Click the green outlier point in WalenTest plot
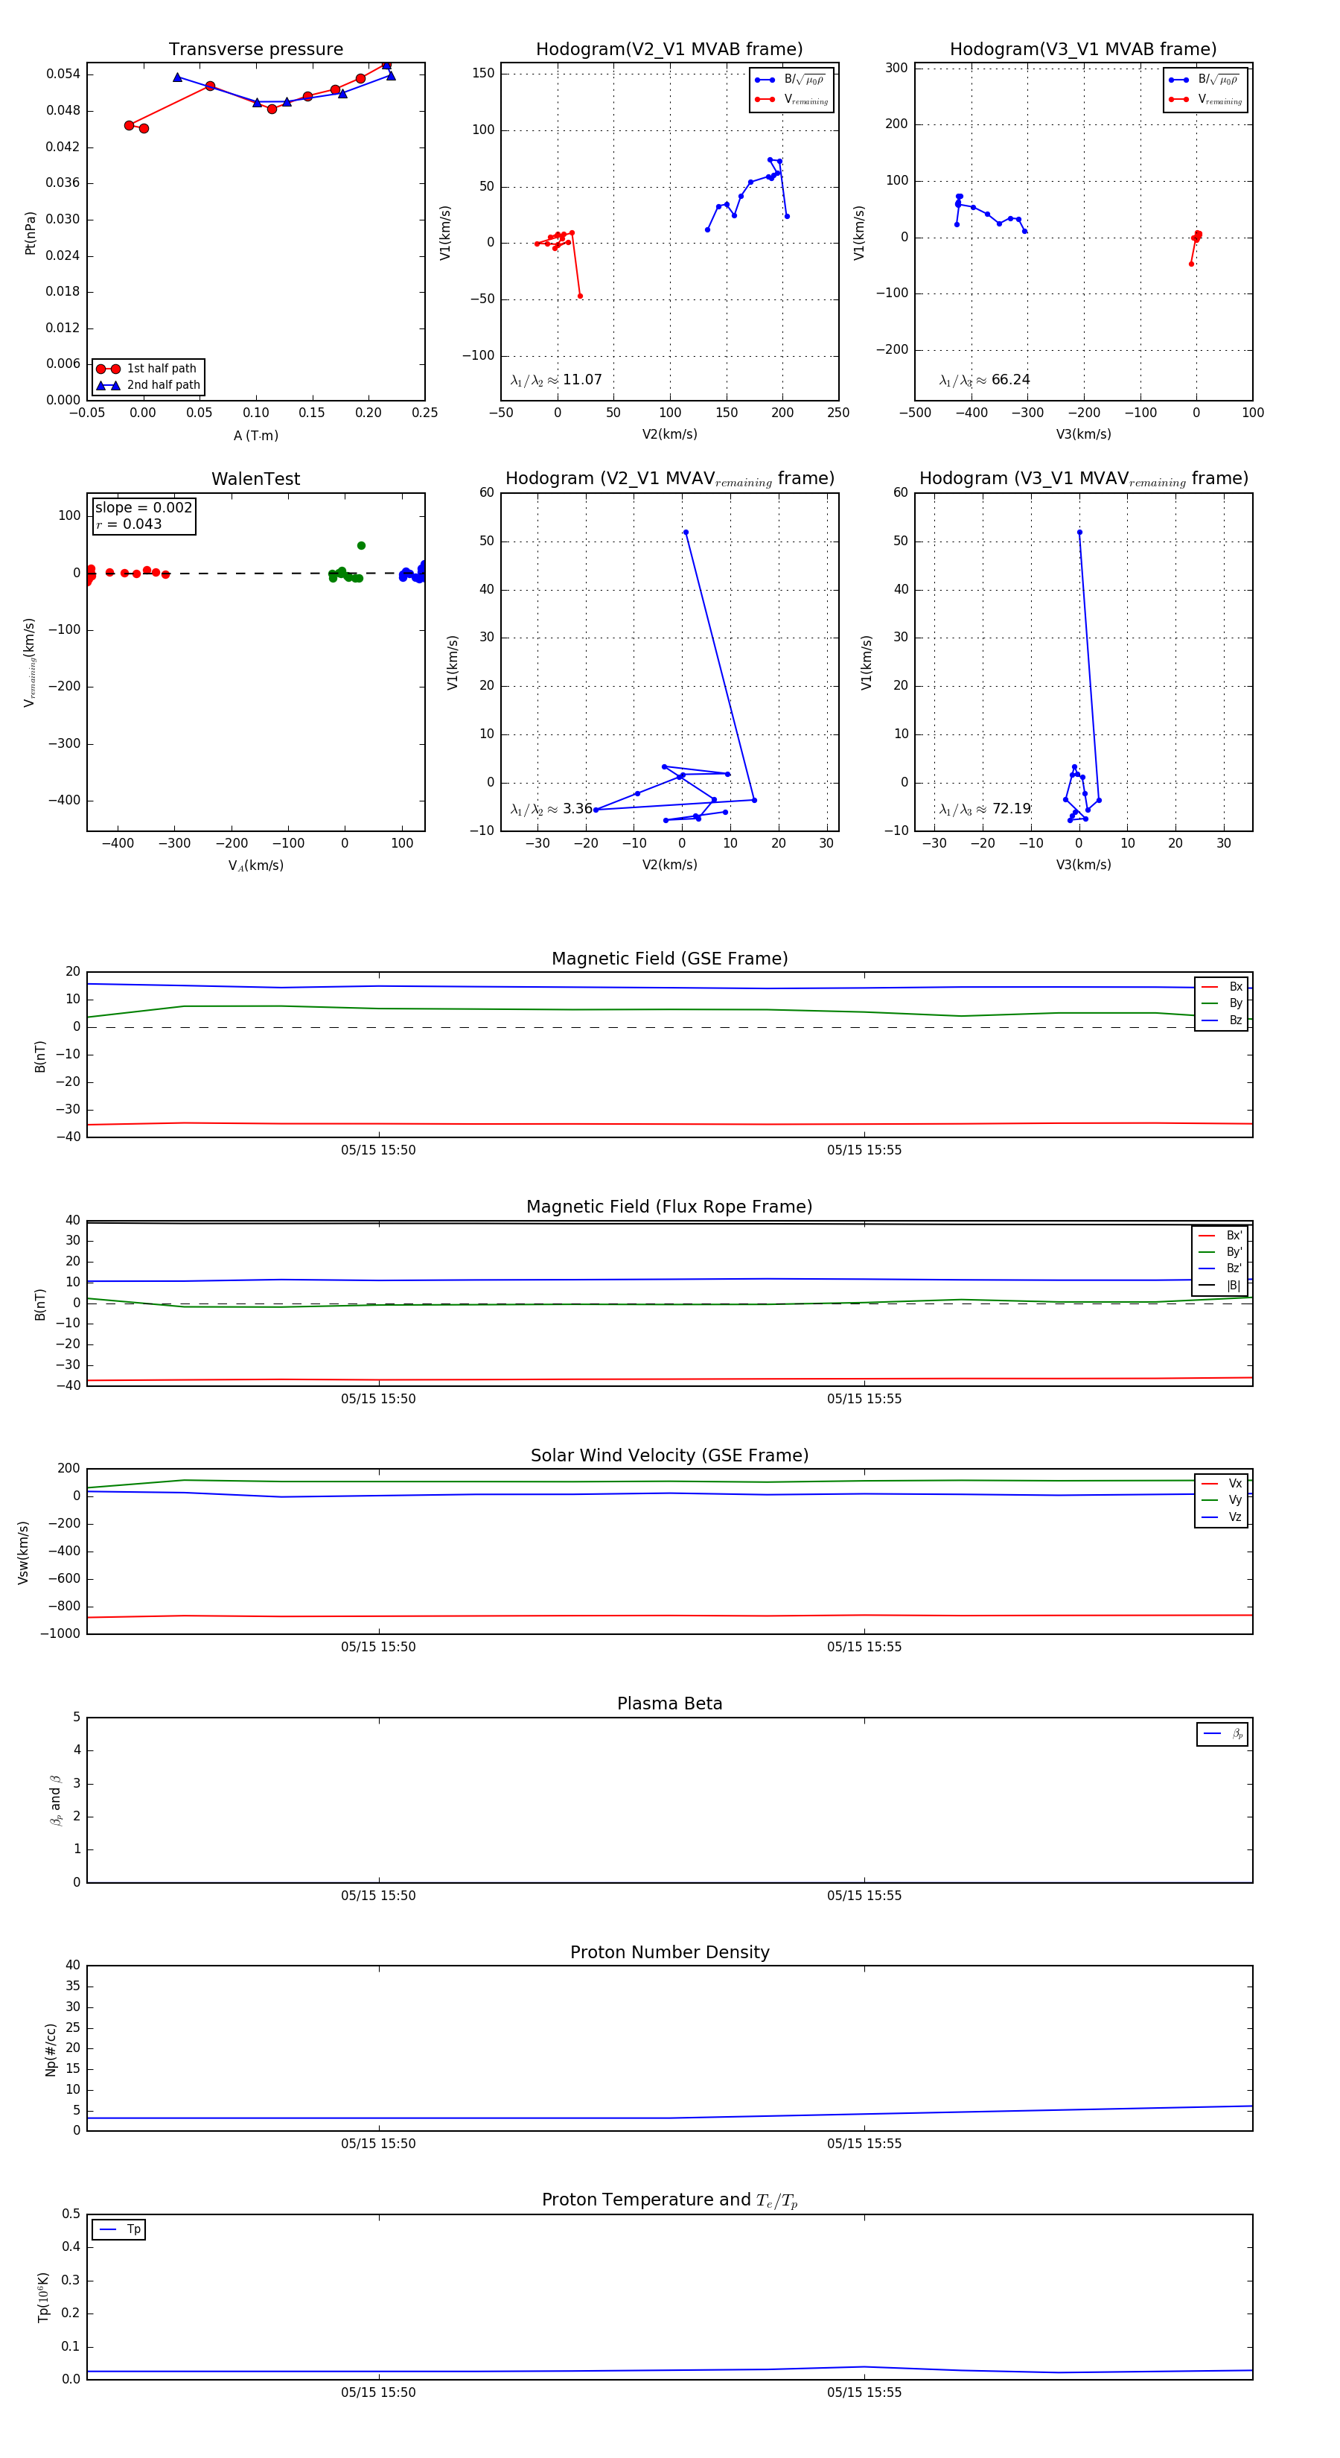 (362, 546)
